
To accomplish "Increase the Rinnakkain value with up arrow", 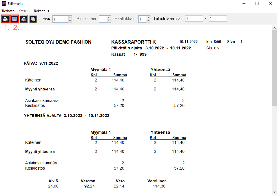I will [x=109, y=17].
